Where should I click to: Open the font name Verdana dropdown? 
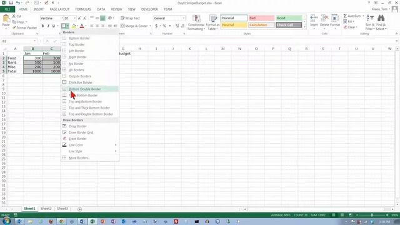pyautogui.click(x=62, y=18)
